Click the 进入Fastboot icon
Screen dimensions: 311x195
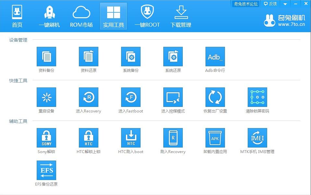(x=131, y=97)
